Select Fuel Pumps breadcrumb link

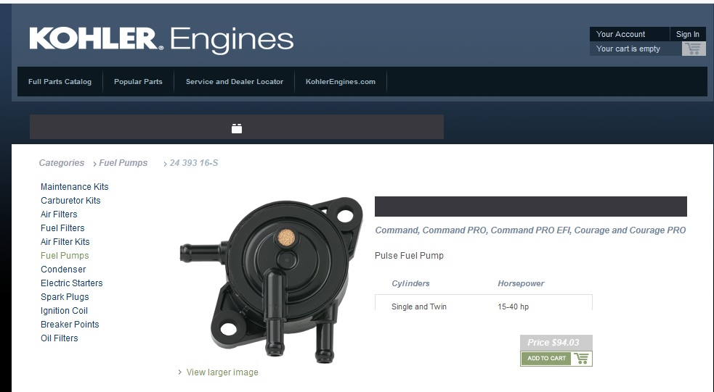pos(123,162)
